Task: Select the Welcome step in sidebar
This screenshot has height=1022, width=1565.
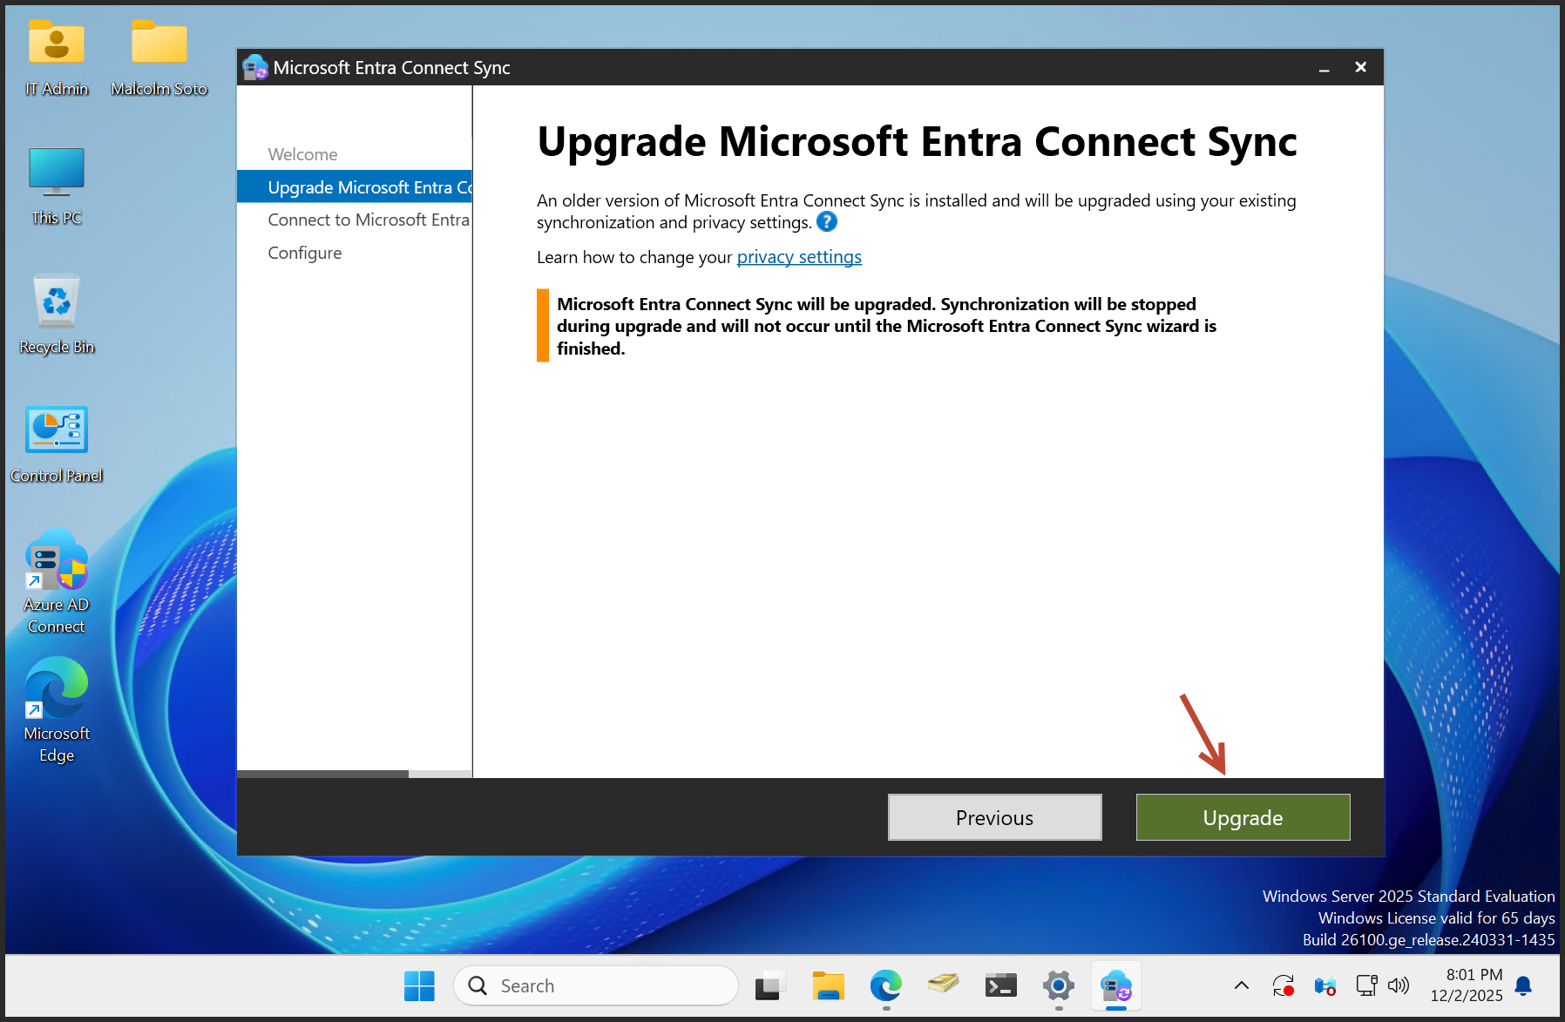Action: [302, 154]
